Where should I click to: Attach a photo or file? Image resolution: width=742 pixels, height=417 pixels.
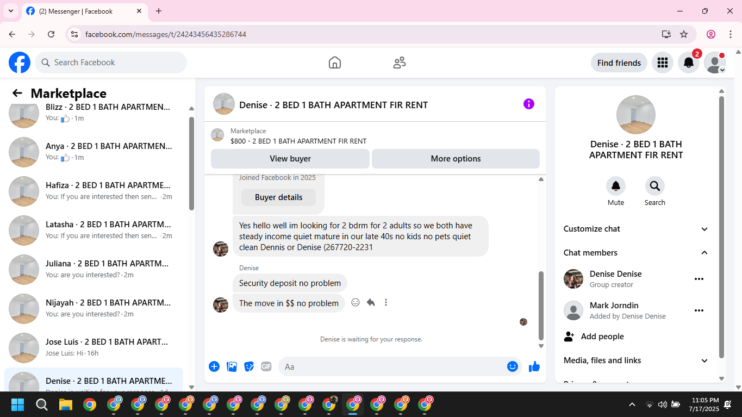click(x=232, y=366)
